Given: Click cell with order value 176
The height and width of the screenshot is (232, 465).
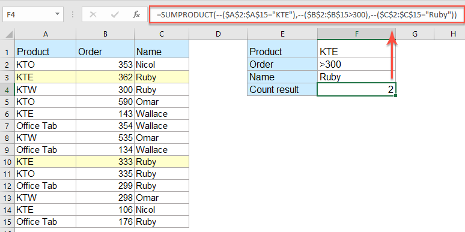Looking at the screenshot, I should click(105, 222).
